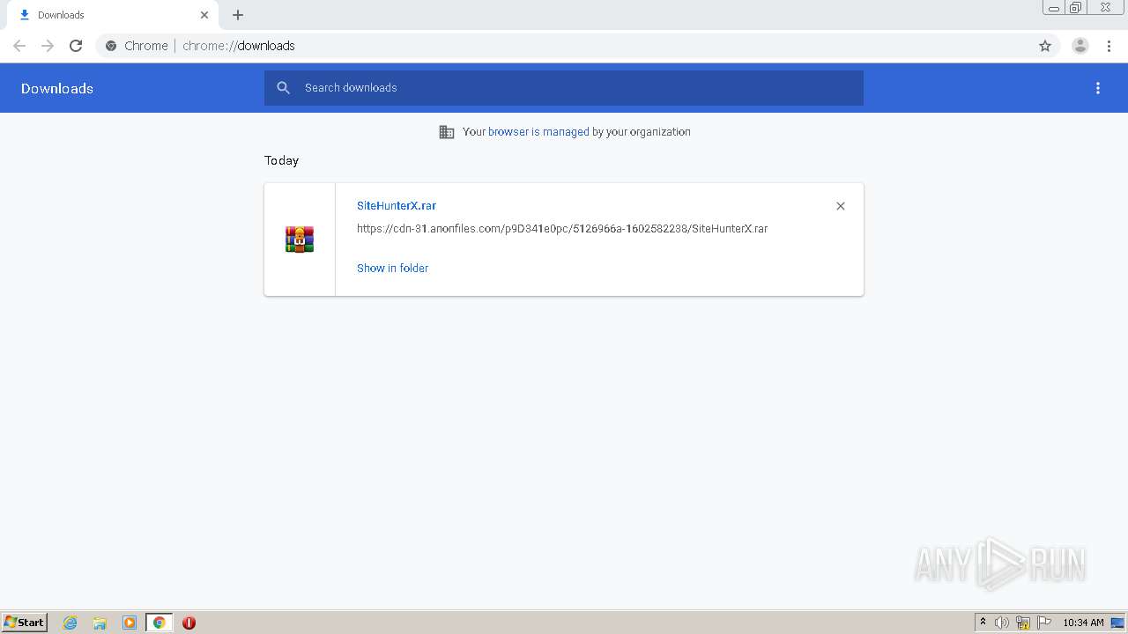
Task: Open the 'browser is managed' link
Action: [x=538, y=132]
